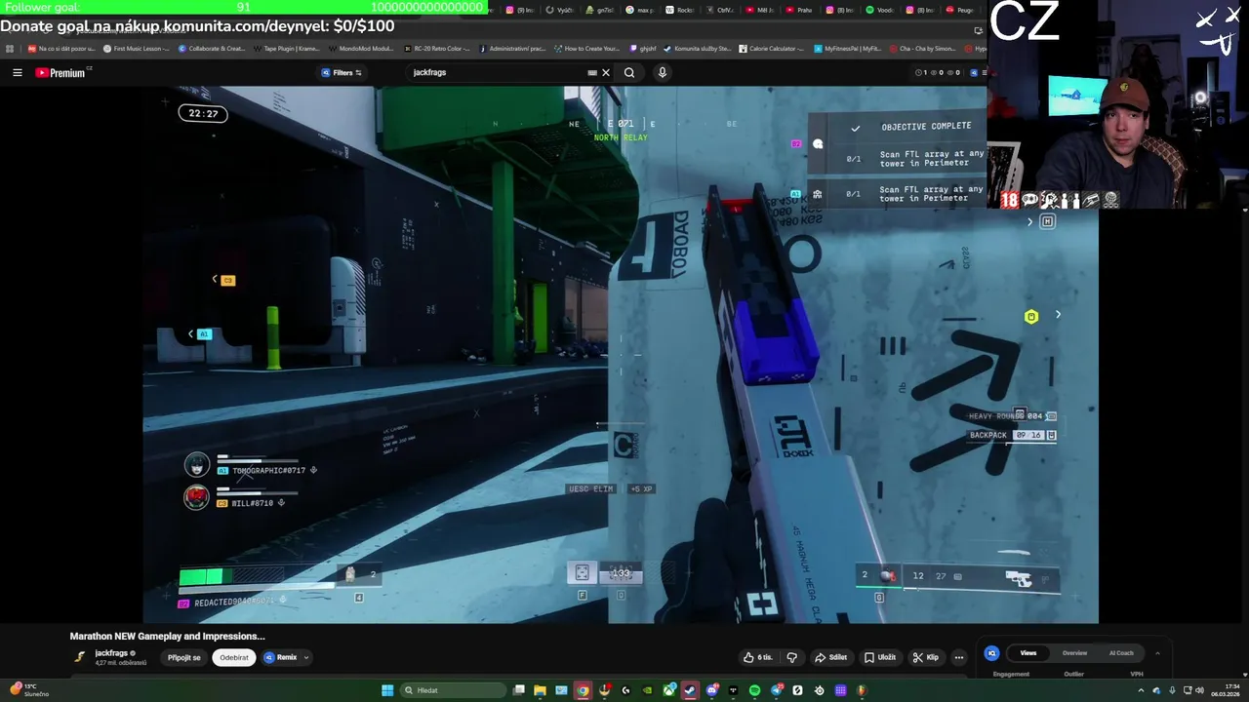Dislike the video thumbs-down
This screenshot has height=702, width=1249.
pos(791,657)
